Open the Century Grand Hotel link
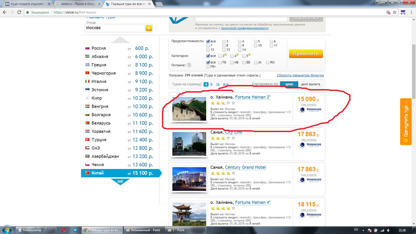416x234 pixels. point(245,167)
